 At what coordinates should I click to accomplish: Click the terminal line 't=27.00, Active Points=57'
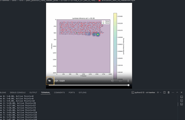pos(21,106)
